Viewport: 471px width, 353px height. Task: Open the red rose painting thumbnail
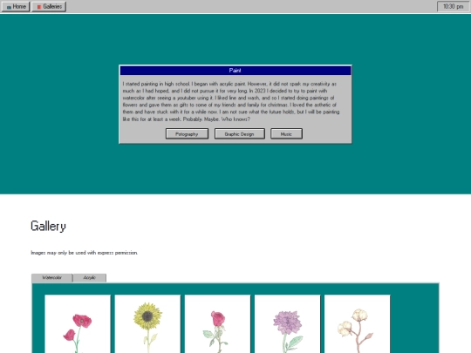[217, 324]
